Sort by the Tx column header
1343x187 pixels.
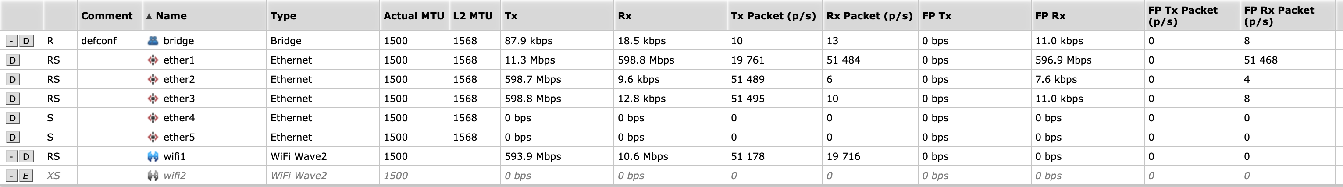point(511,16)
